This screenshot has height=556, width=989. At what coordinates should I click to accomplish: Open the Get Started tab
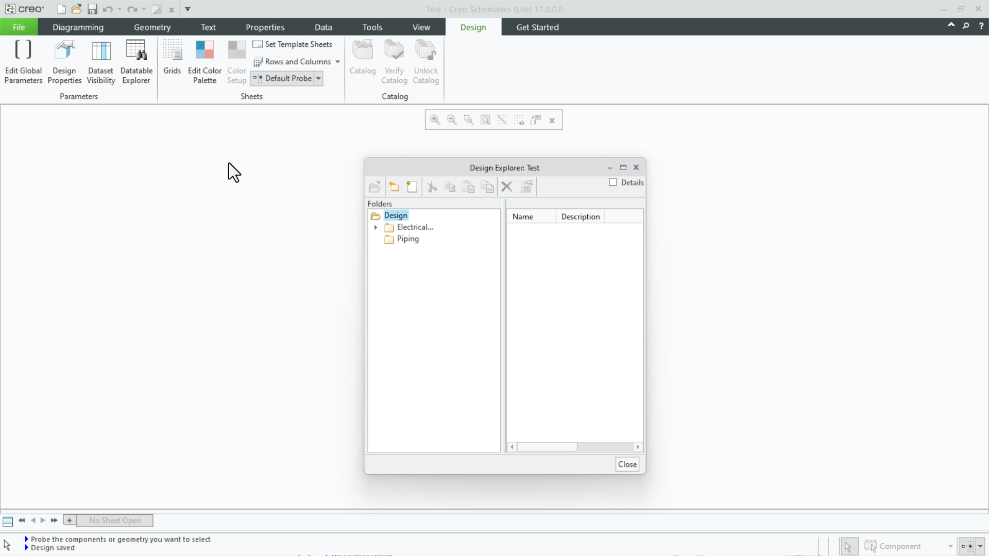[x=537, y=27]
